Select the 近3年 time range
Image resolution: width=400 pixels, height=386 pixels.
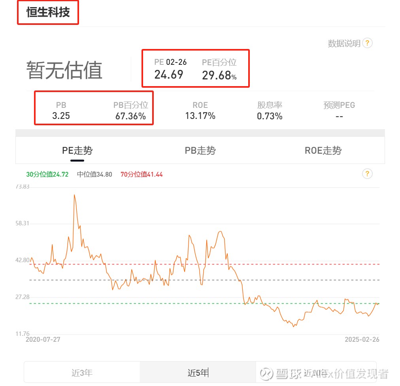click(x=82, y=373)
